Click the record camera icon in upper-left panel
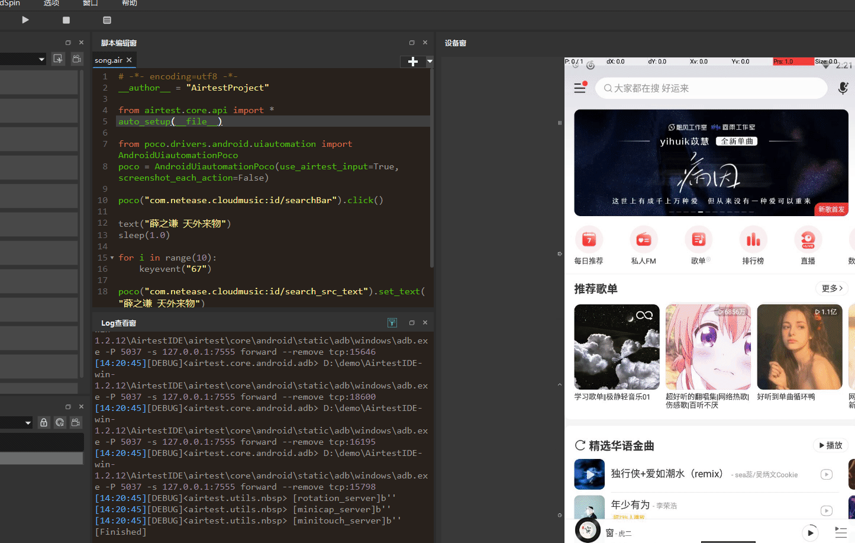This screenshot has width=855, height=543. tap(77, 59)
